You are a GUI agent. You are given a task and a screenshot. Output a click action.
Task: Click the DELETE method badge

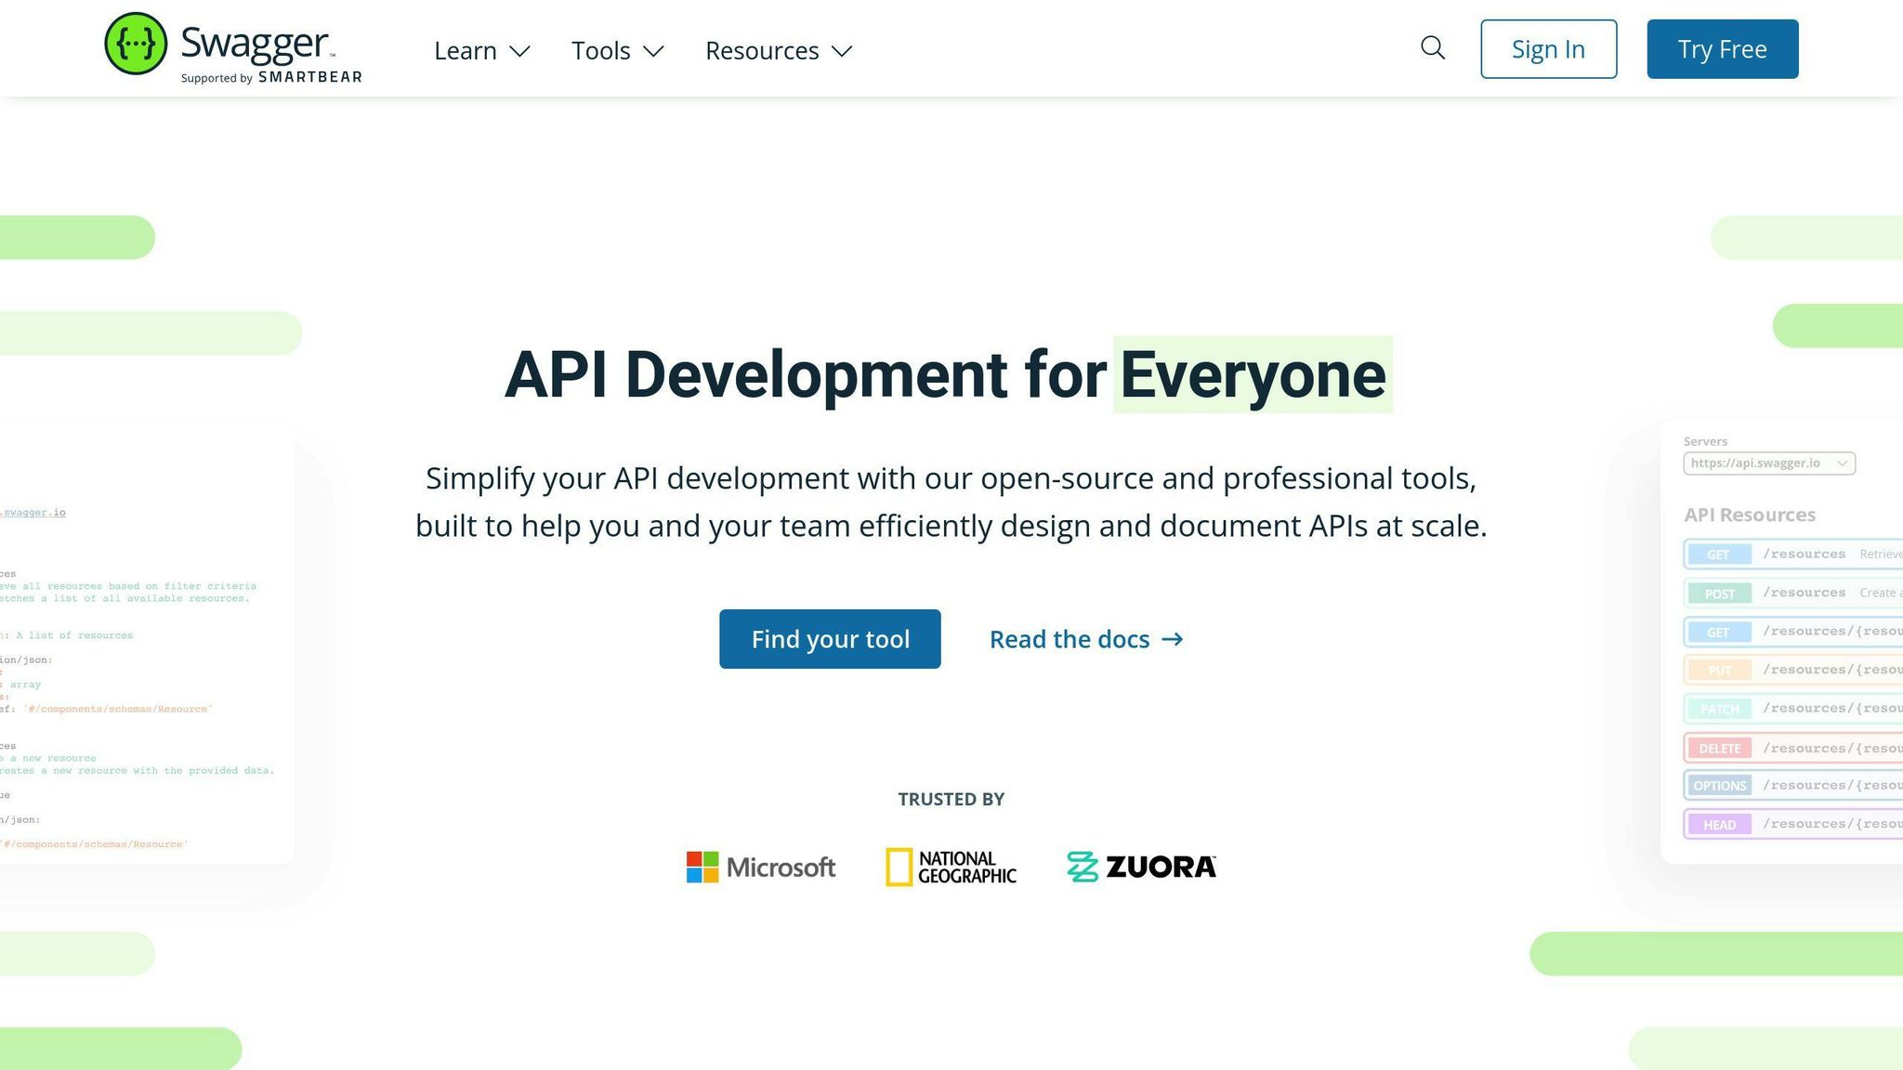tap(1719, 749)
